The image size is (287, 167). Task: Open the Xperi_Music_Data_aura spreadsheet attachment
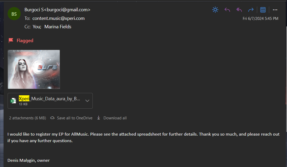(x=49, y=99)
